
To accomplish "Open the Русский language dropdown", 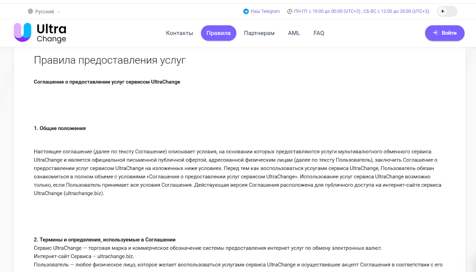I will click(x=44, y=12).
